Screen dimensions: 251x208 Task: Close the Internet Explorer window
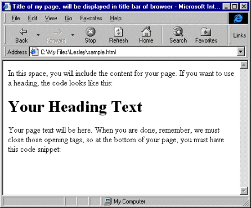[x=244, y=7]
